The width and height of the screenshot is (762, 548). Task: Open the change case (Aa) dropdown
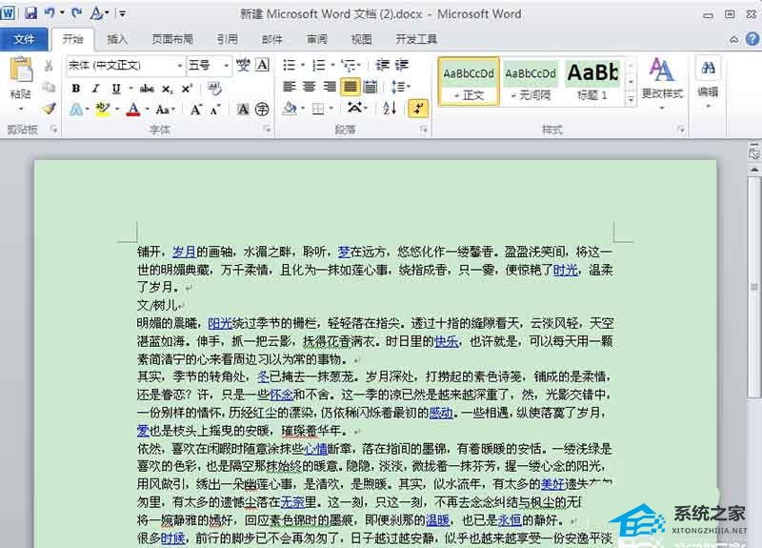click(165, 110)
